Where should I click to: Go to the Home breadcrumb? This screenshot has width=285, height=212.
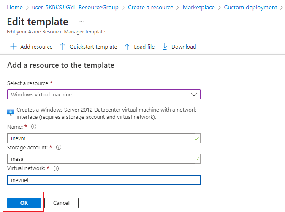(15, 7)
